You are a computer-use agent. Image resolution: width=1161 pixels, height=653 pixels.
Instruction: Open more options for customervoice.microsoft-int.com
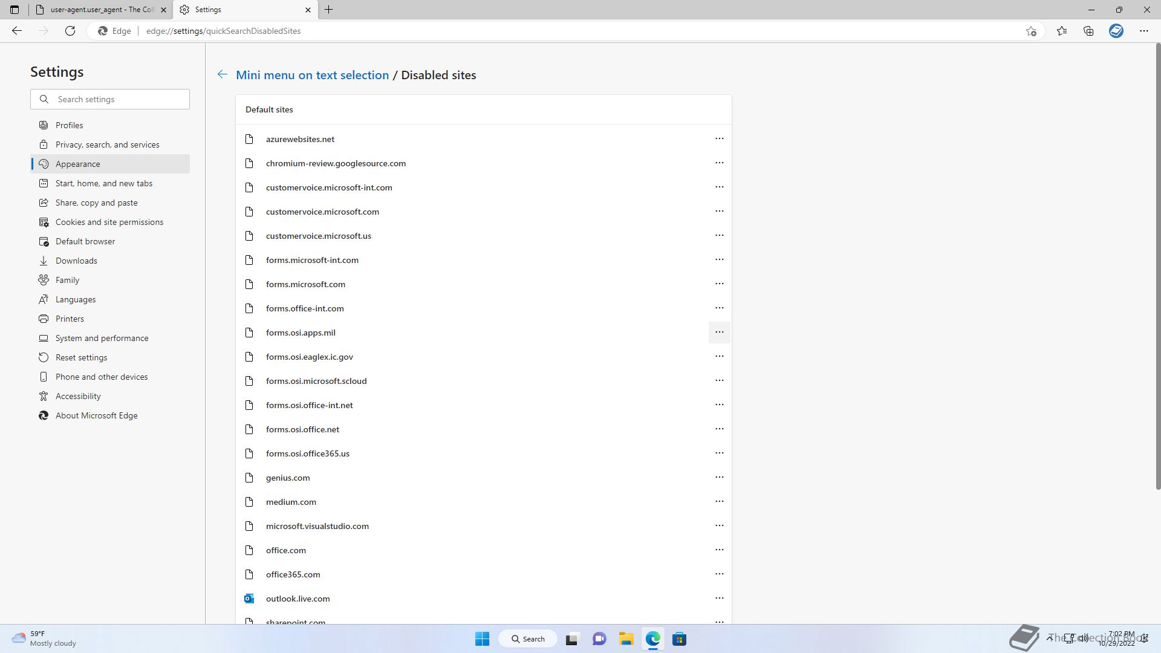[719, 187]
